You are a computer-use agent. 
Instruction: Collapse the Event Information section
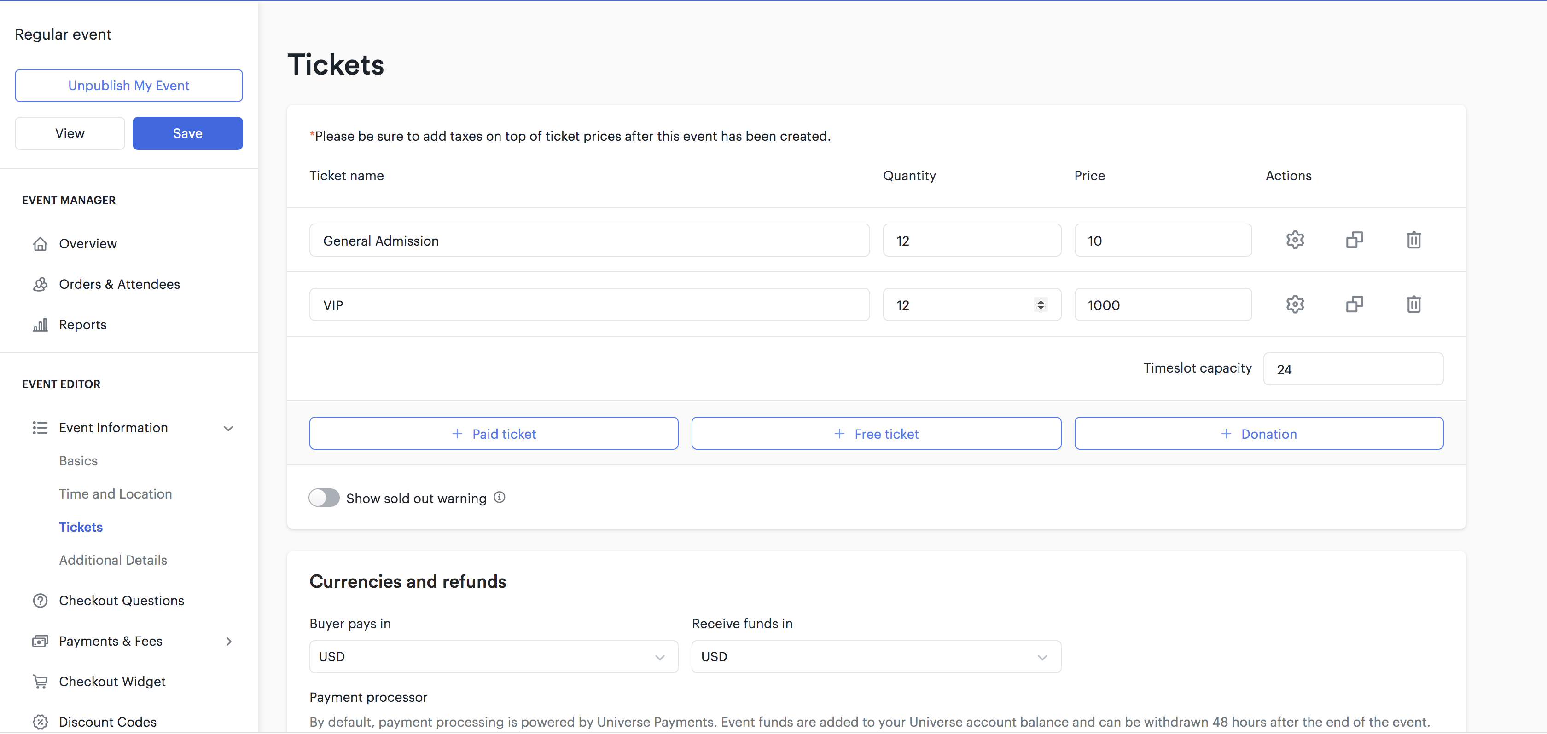point(228,428)
